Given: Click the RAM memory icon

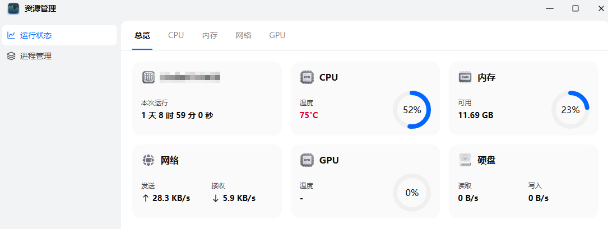Looking at the screenshot, I should point(465,77).
